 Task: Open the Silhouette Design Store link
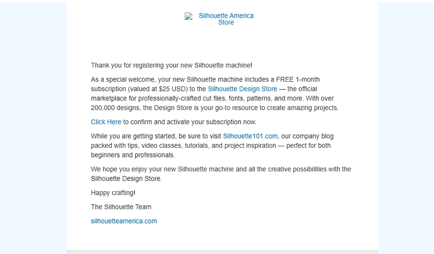click(242, 89)
